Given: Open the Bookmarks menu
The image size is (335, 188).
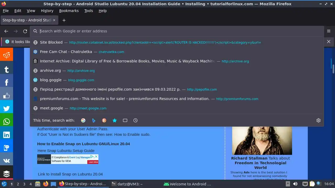Looking at the screenshot, I should (x=69, y=11).
